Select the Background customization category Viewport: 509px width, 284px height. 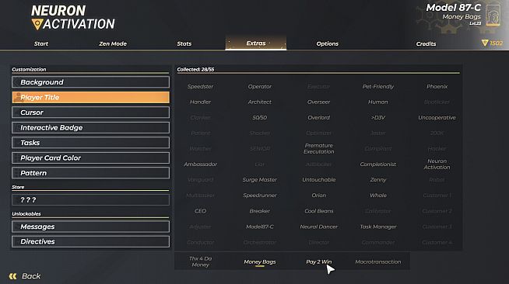click(x=90, y=82)
